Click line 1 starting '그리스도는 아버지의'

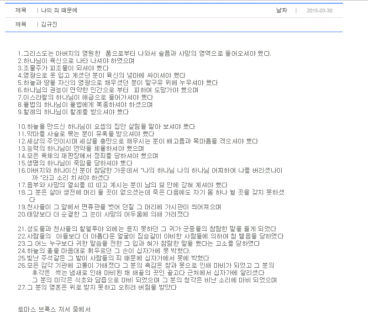(x=145, y=53)
